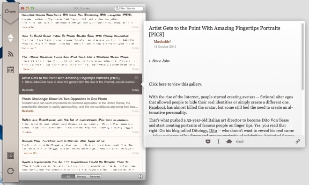Click the '500 Stories' window title
This screenshot has width=309, height=185.
(x=81, y=8)
